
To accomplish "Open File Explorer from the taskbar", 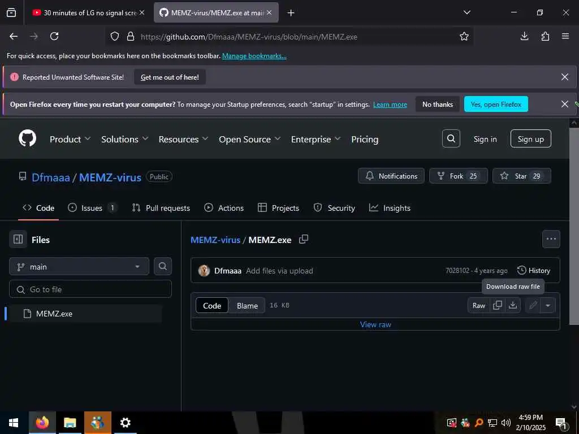I will tap(70, 423).
